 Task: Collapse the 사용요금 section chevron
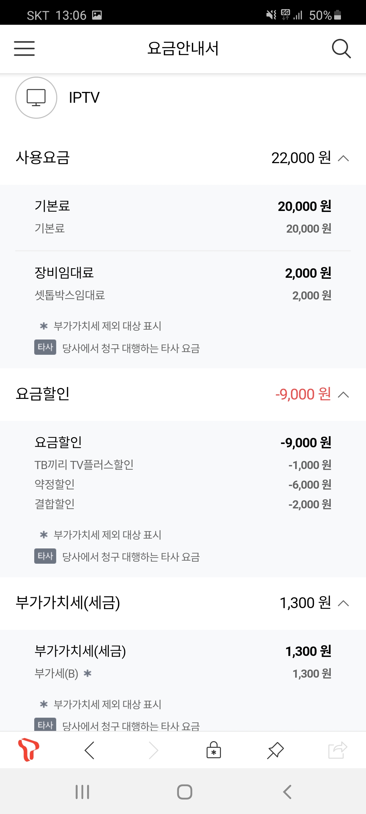pos(343,158)
